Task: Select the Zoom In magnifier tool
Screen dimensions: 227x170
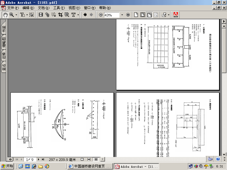Action: [x=12, y=15]
